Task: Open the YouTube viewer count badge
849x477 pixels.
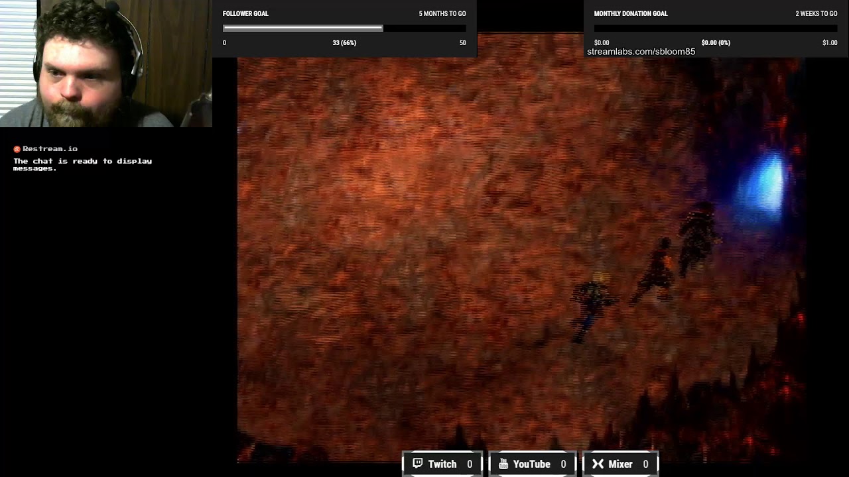Action: [533, 464]
